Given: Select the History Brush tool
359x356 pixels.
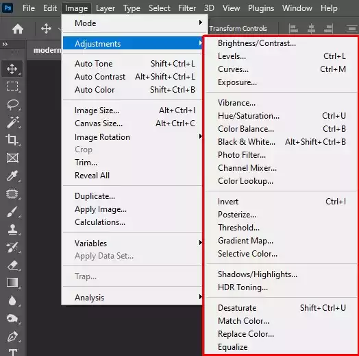Looking at the screenshot, I should 12,247.
